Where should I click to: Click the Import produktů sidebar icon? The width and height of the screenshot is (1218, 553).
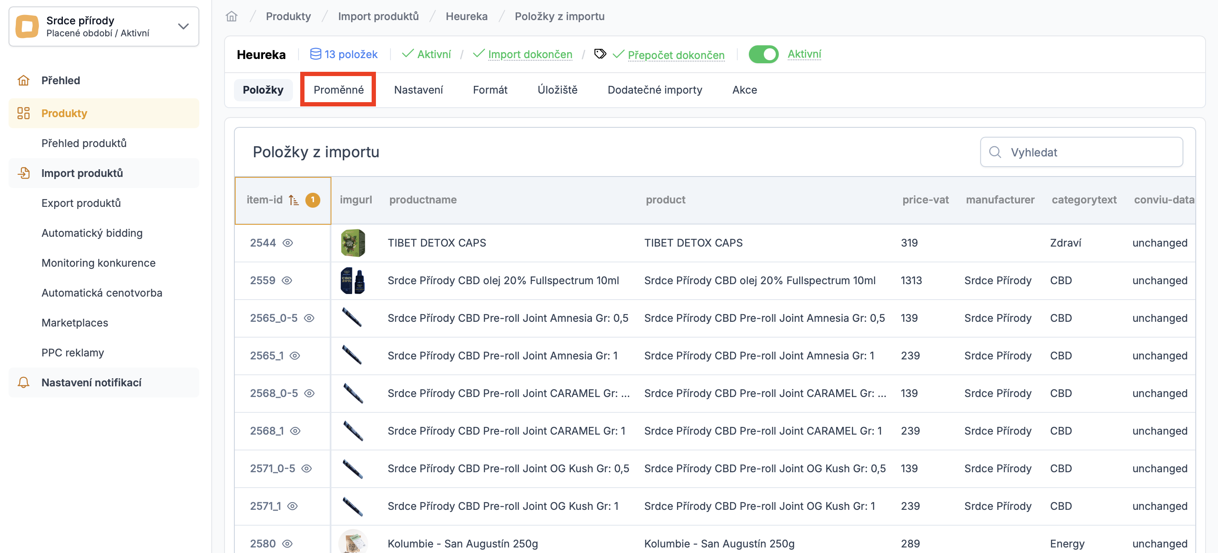[24, 173]
